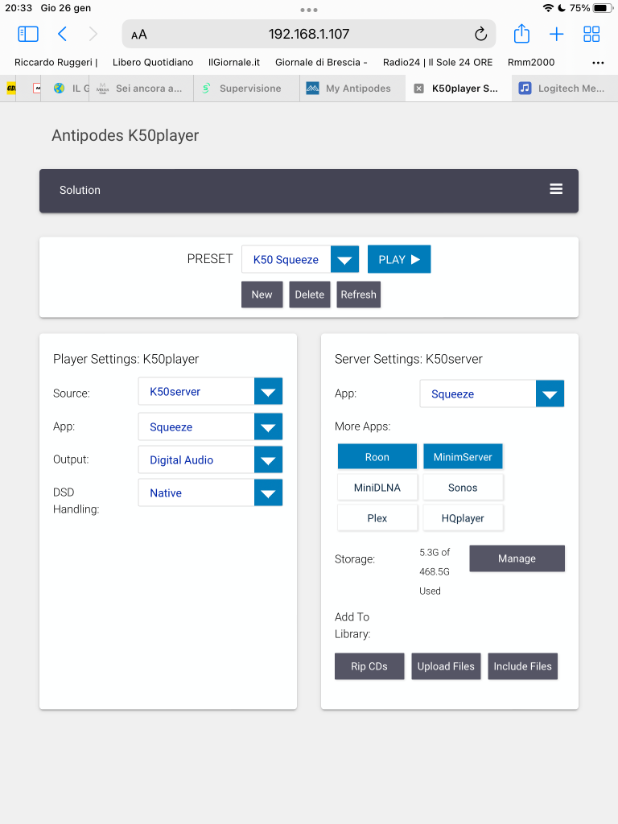Viewport: 618px width, 824px height.
Task: Click Include Files button
Action: (x=523, y=665)
